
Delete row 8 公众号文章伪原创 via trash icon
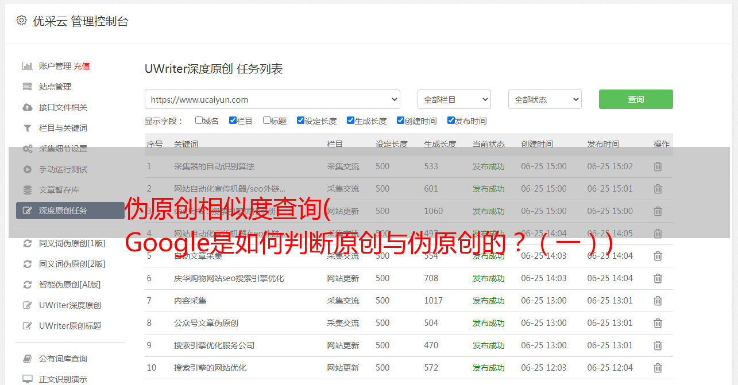[658, 323]
